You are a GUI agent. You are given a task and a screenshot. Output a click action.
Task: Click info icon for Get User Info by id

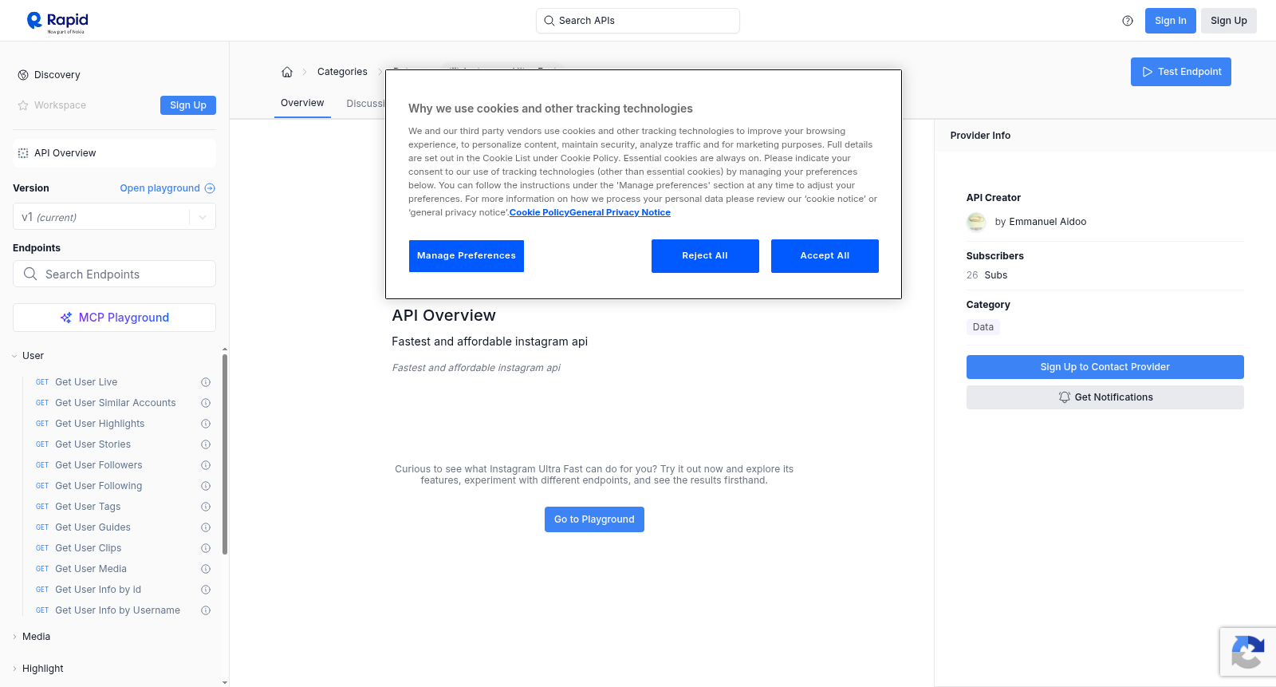206,590
